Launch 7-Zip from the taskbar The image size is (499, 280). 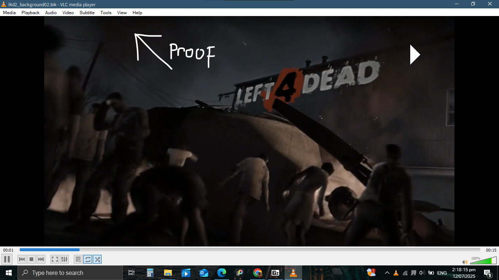coord(275,272)
